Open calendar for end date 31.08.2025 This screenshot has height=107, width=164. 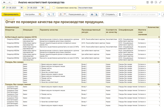pos(43,8)
